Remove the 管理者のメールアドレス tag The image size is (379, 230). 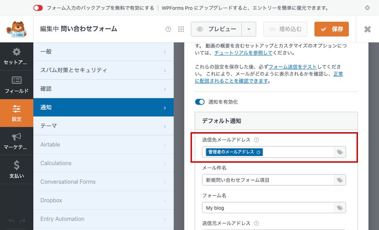pos(258,152)
